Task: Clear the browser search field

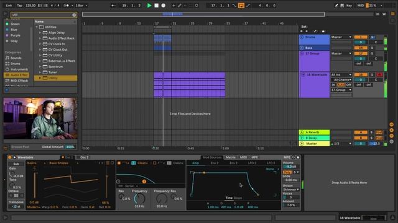Action: (x=74, y=15)
